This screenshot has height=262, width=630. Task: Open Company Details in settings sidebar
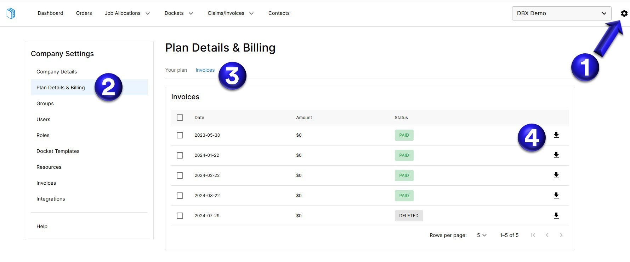(57, 72)
